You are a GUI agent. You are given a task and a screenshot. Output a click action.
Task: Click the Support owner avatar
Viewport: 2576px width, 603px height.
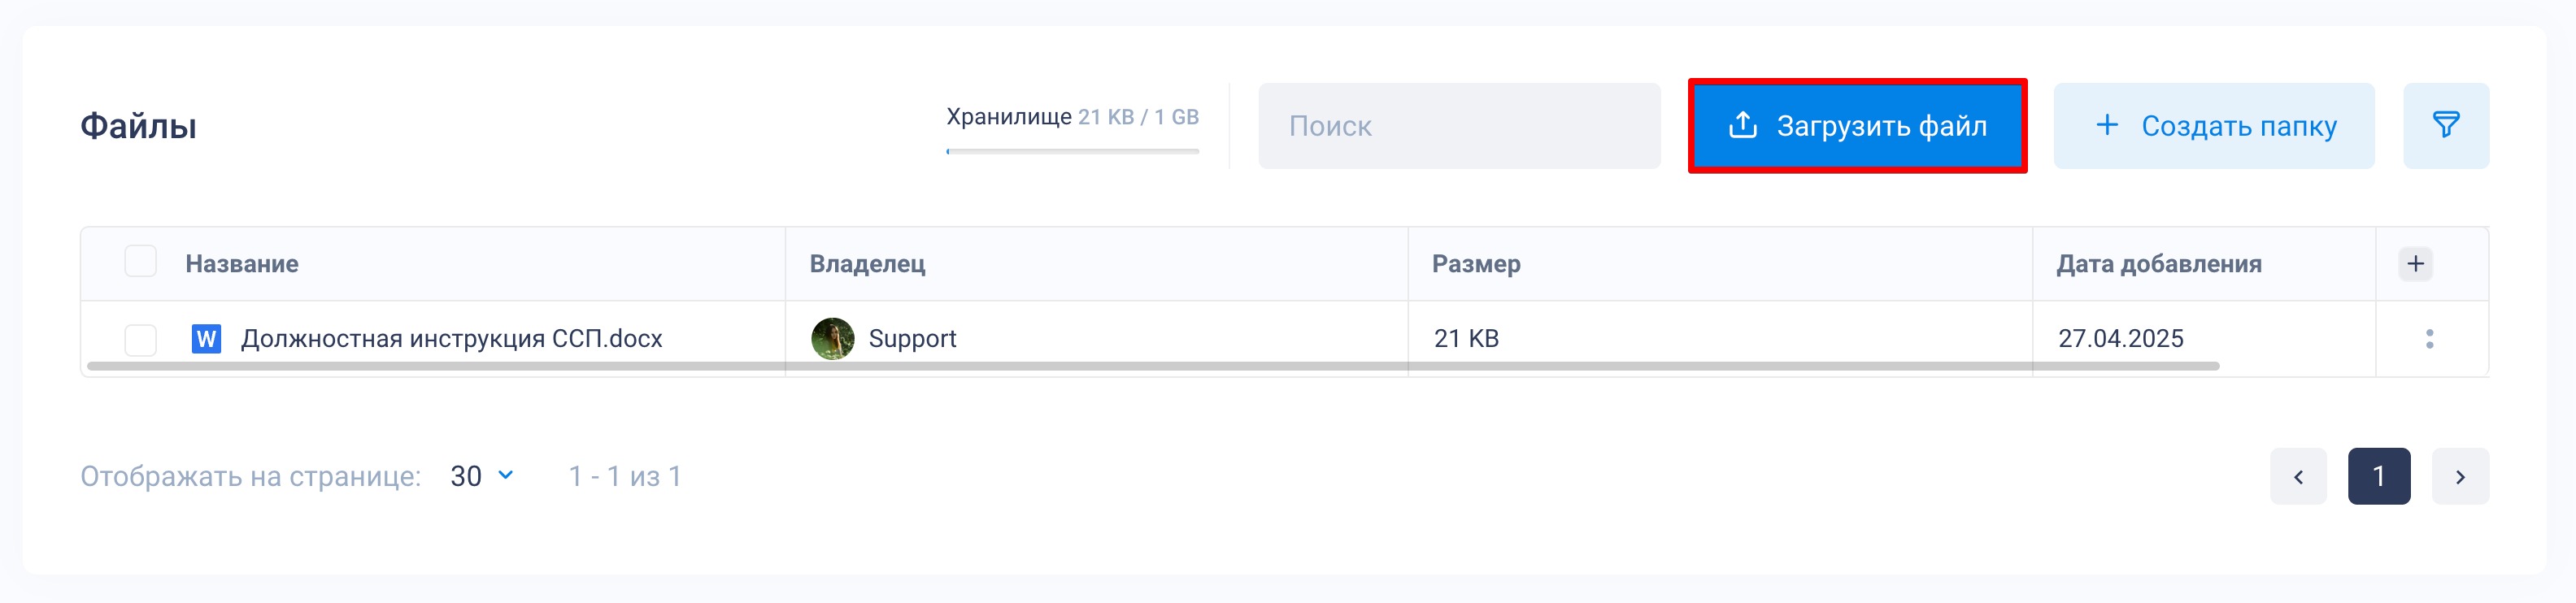(832, 339)
